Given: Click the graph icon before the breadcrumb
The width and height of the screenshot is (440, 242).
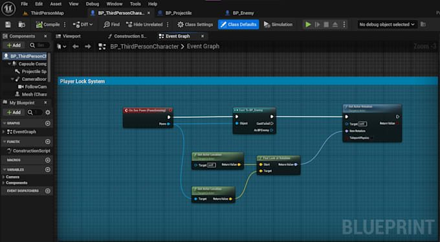Looking at the screenshot, I should pos(102,47).
